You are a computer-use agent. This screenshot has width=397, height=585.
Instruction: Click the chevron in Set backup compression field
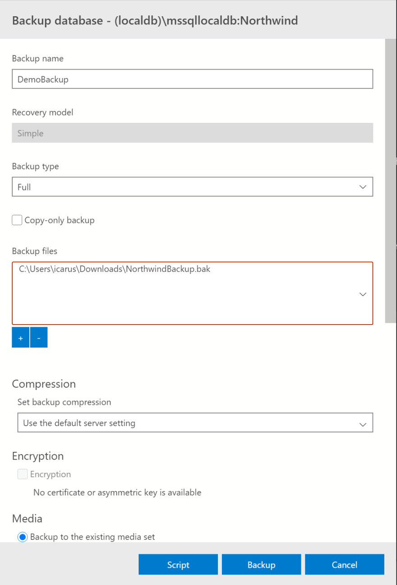coord(363,424)
